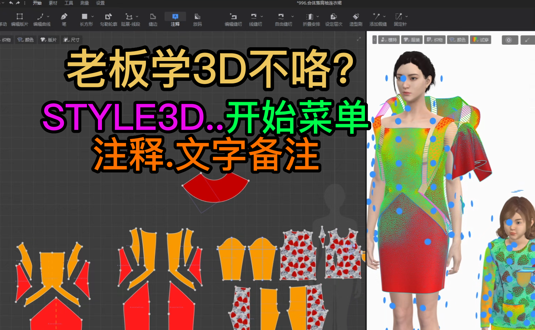The image size is (535, 330).
Task: Open the 工具 menu tab
Action: coord(69,3)
